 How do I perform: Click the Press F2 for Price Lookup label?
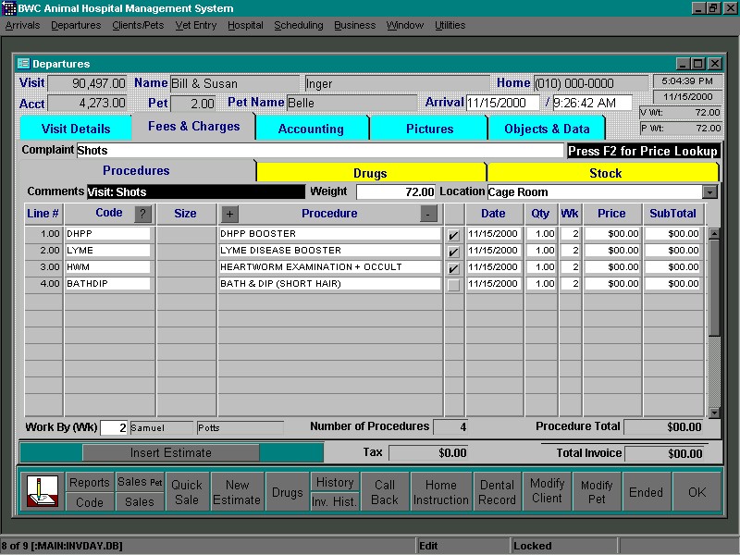tap(643, 151)
